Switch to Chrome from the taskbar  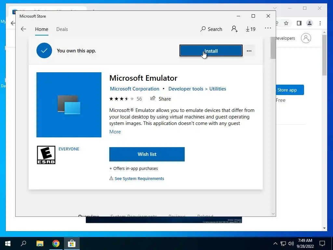tap(56, 243)
